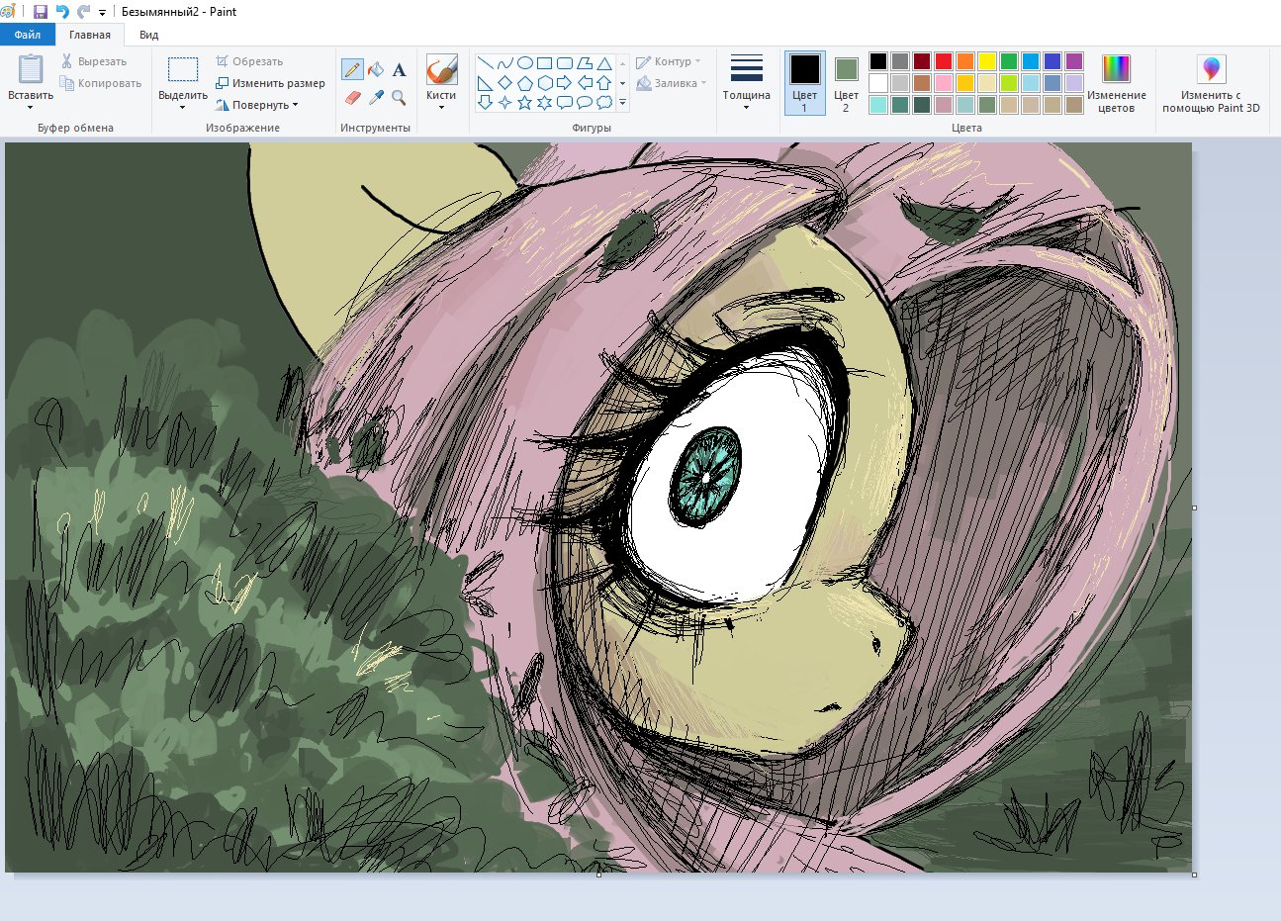Pick the red palette swatch
This screenshot has height=921, width=1281.
click(x=944, y=61)
